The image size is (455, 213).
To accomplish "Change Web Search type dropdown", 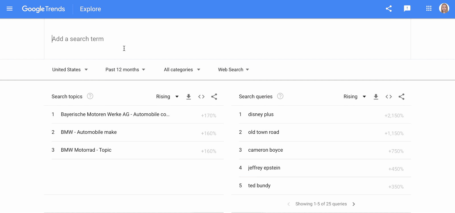I will 233,70.
